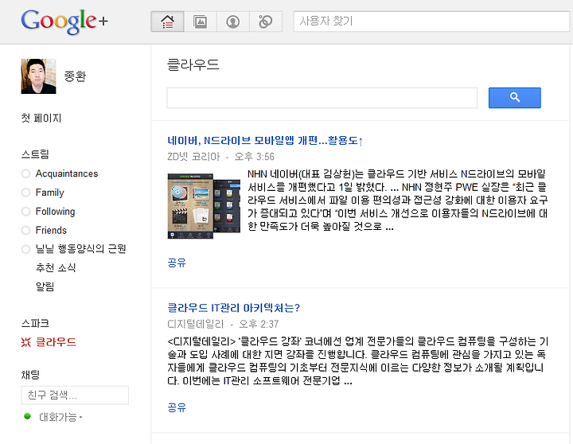Select the Family circle radio
The height and width of the screenshot is (444, 573).
pyautogui.click(x=25, y=193)
